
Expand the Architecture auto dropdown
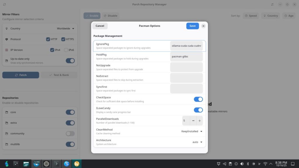[x=197, y=142]
